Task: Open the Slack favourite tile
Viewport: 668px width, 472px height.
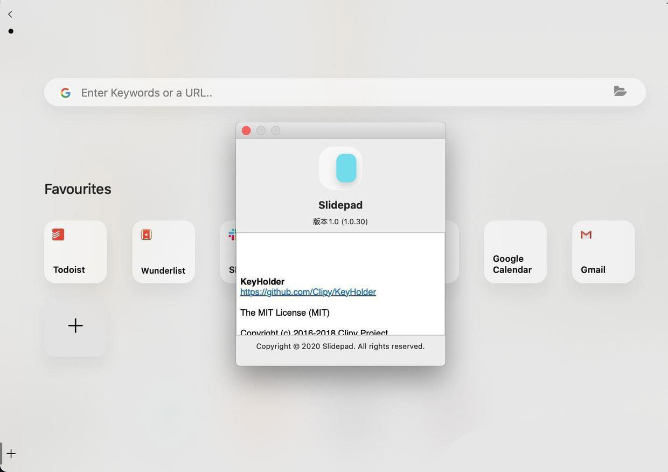Action: click(x=228, y=252)
